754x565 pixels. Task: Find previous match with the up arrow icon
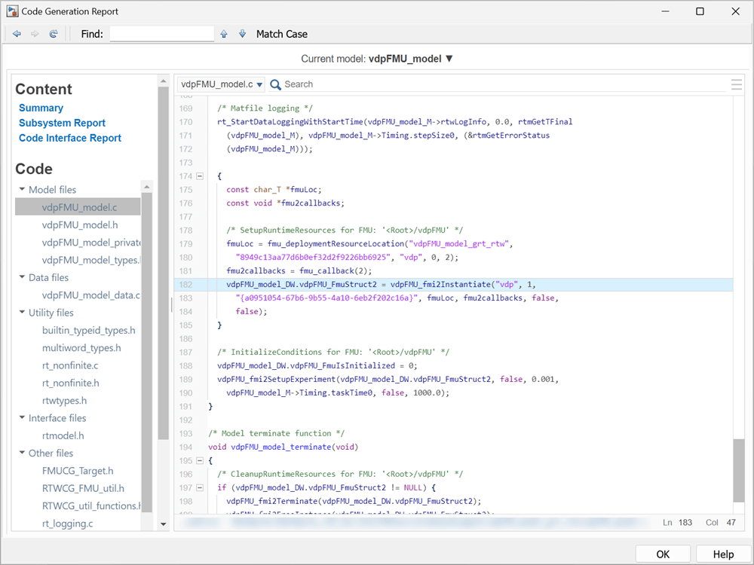224,34
